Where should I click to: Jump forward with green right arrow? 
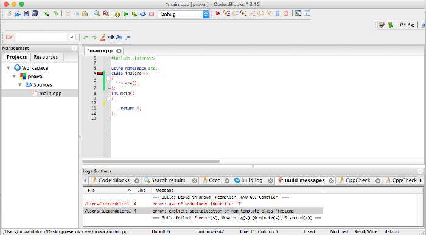coord(94,38)
